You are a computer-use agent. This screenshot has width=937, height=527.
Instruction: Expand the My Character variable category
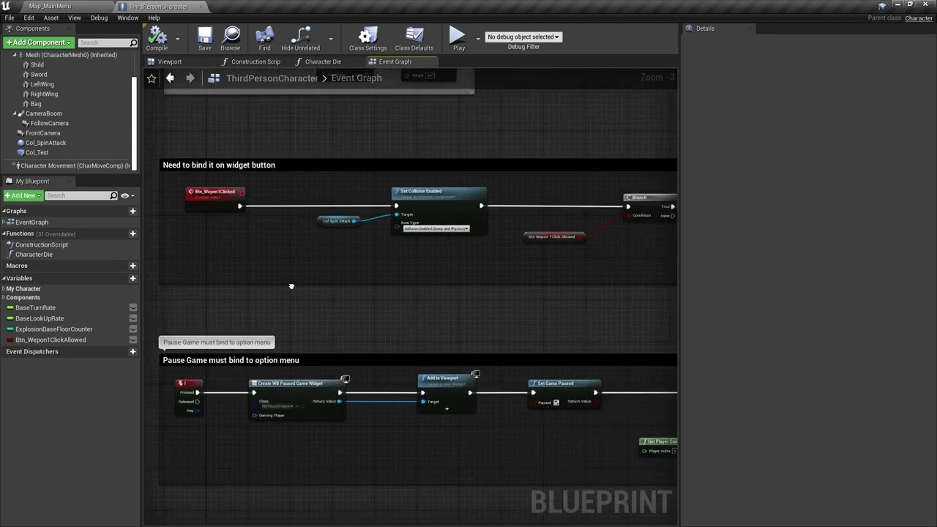point(4,288)
